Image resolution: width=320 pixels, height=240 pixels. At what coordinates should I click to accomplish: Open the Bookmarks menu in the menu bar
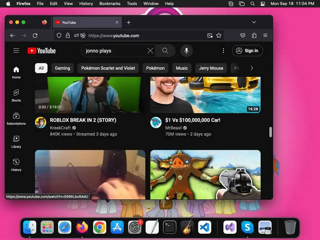[110, 4]
